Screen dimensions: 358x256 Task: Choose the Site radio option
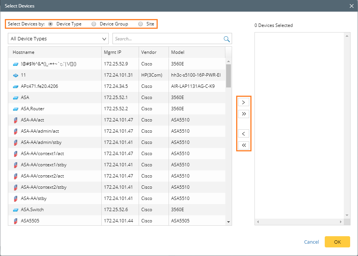(x=141, y=24)
